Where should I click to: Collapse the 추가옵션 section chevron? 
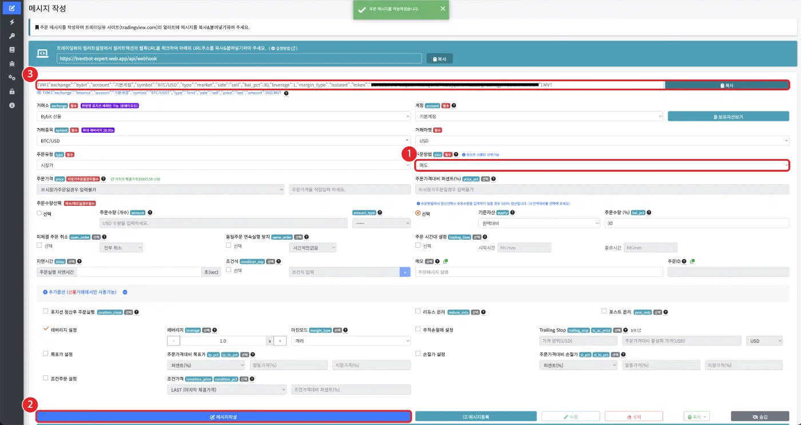coord(125,292)
